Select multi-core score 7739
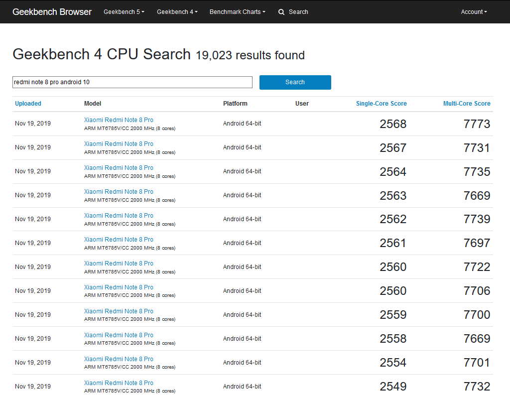 pyautogui.click(x=477, y=219)
